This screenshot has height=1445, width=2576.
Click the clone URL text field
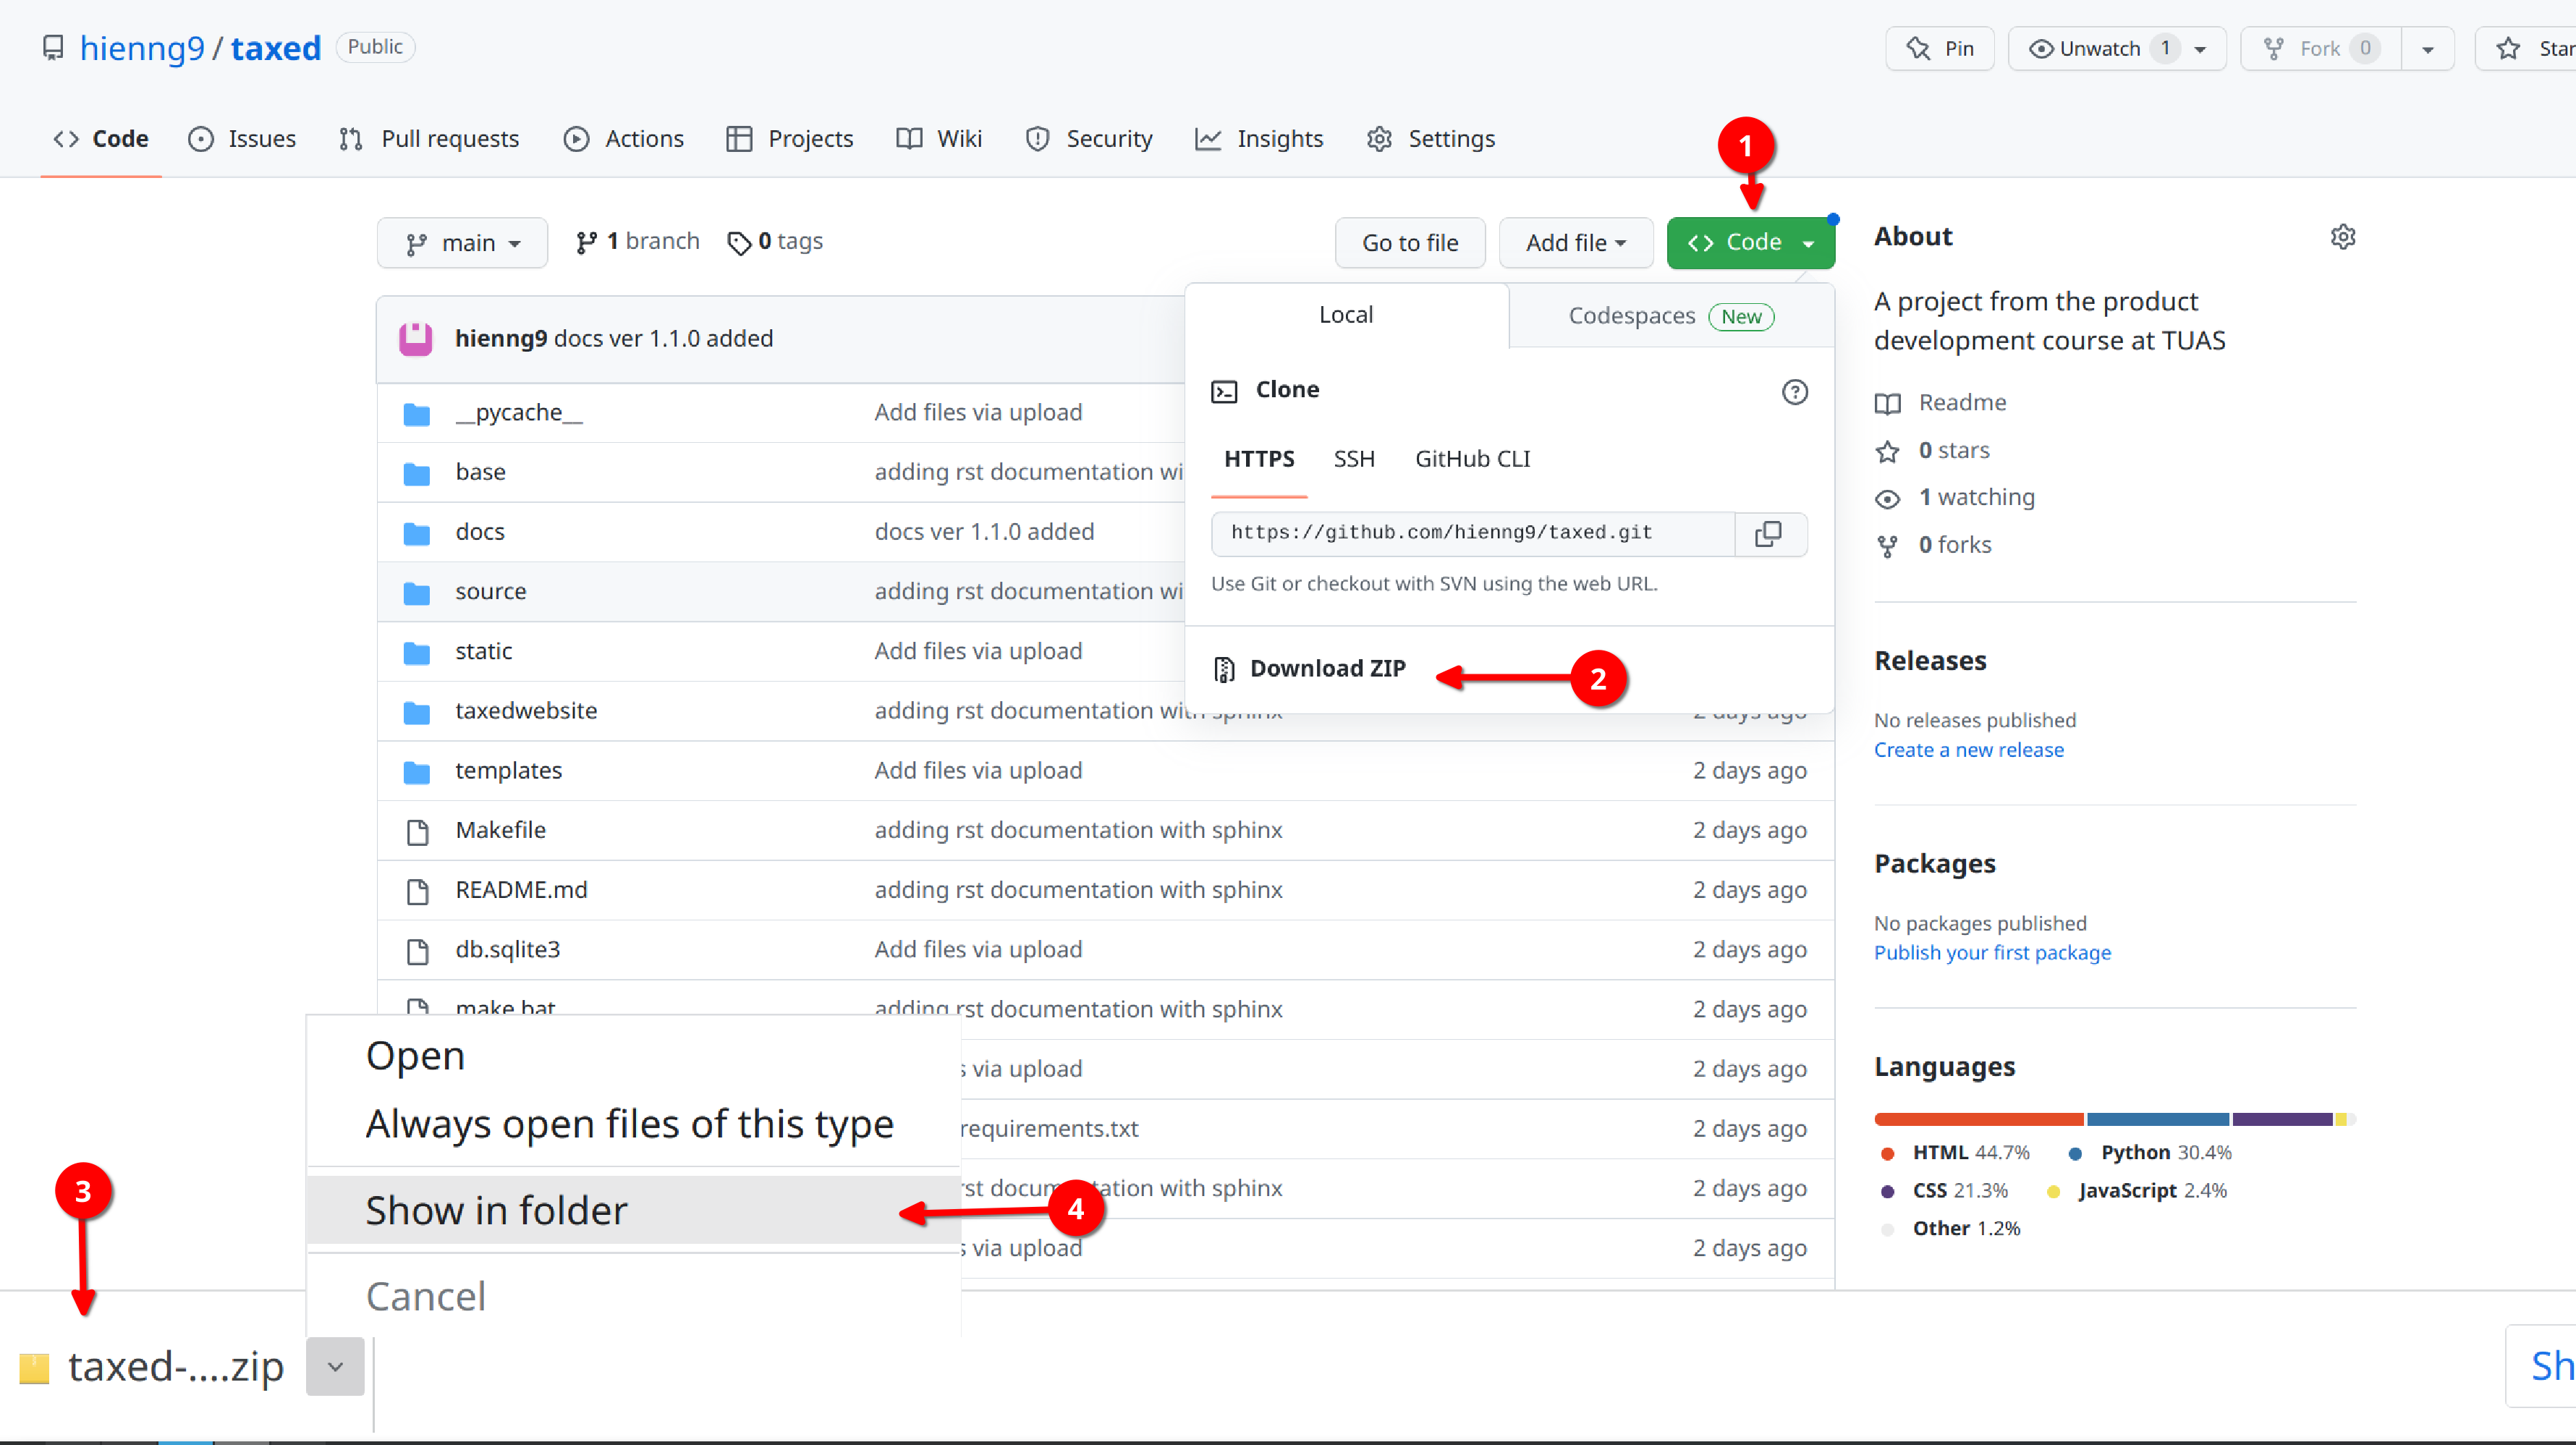[1473, 534]
